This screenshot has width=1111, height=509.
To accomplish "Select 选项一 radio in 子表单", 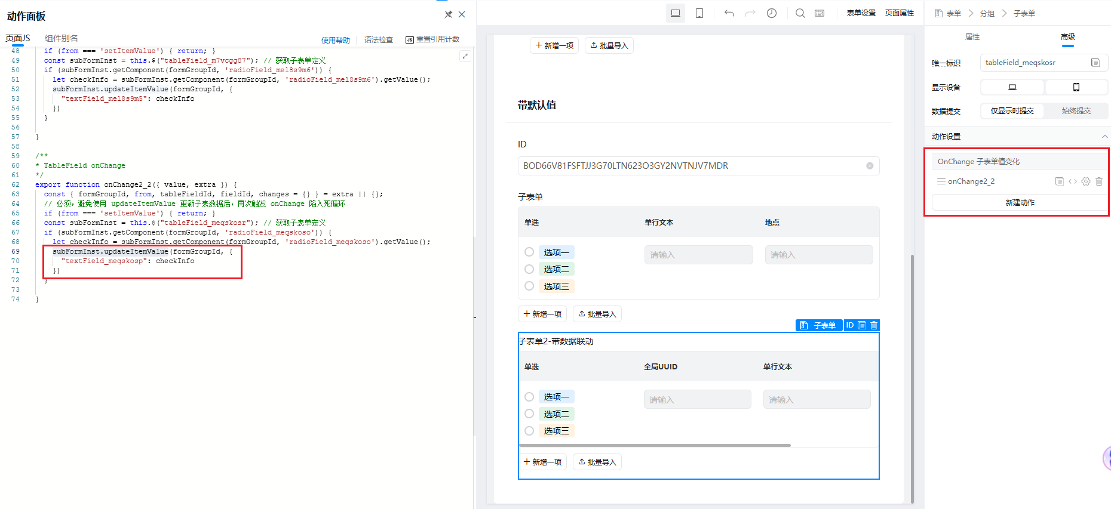I will pyautogui.click(x=529, y=252).
